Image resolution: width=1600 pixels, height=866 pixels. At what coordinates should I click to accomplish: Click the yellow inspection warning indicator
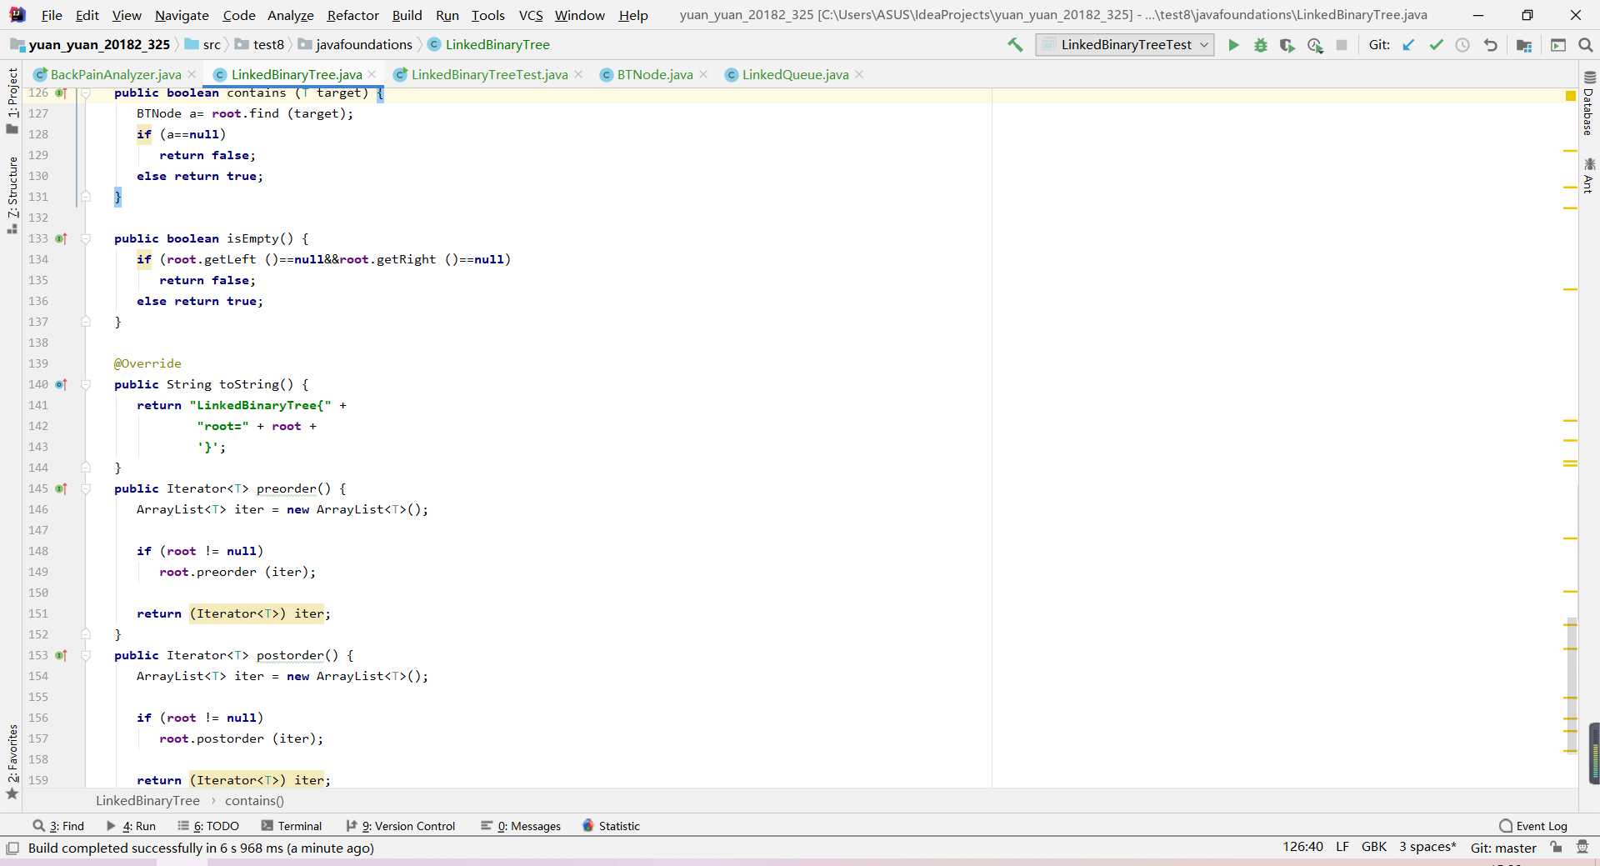[x=1570, y=96]
